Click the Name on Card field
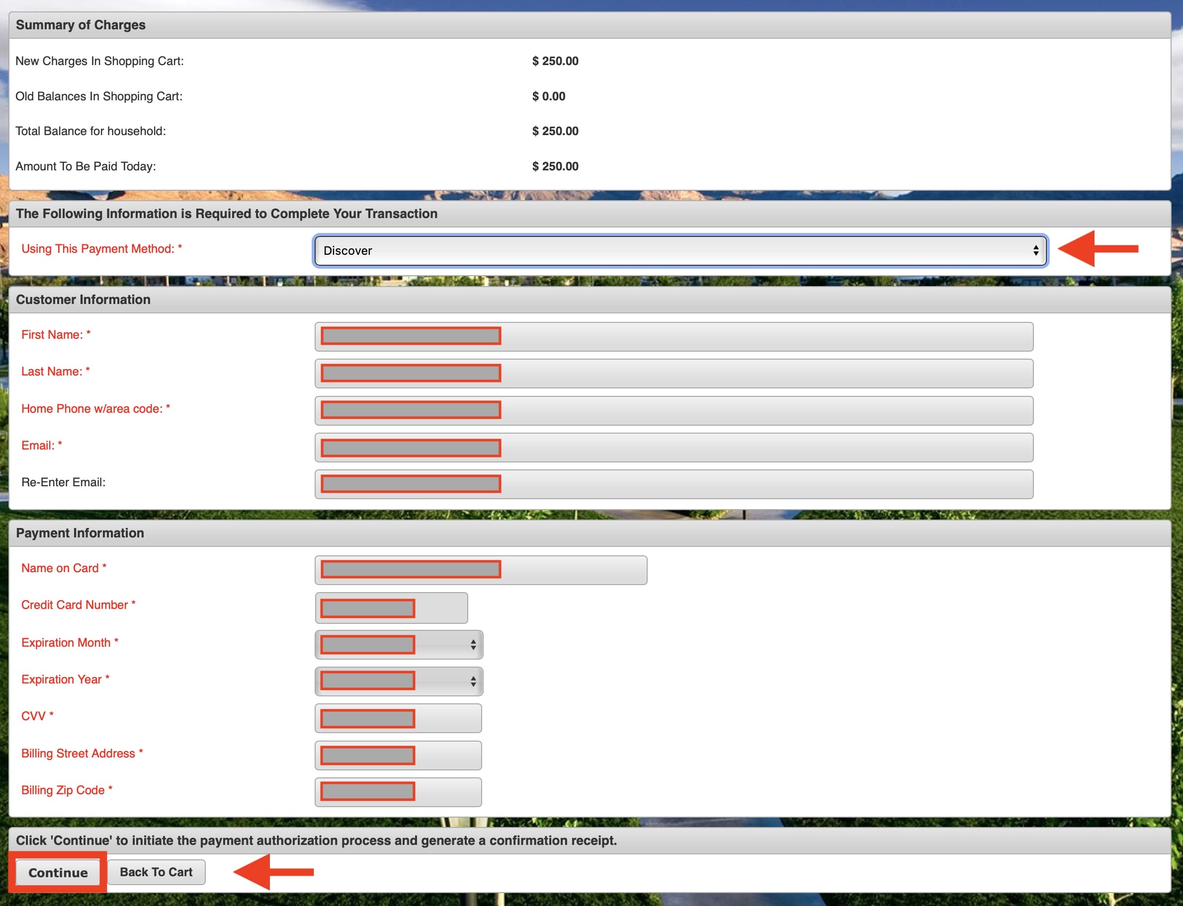This screenshot has width=1183, height=906. pos(480,570)
